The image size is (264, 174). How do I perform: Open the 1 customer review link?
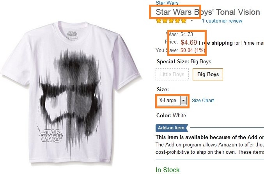point(222,21)
